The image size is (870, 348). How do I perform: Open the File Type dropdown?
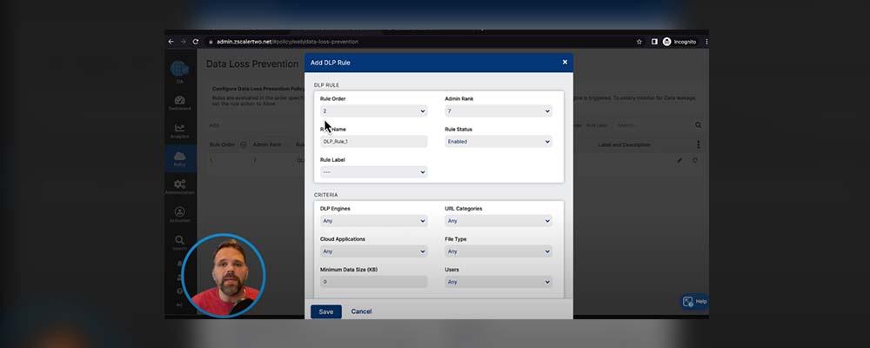(499, 251)
